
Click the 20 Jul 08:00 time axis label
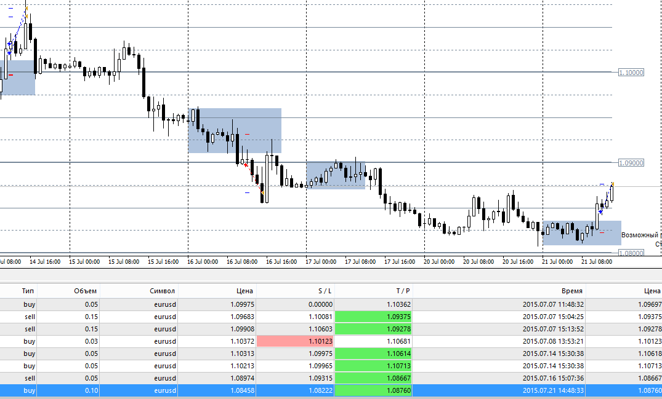pyautogui.click(x=478, y=262)
